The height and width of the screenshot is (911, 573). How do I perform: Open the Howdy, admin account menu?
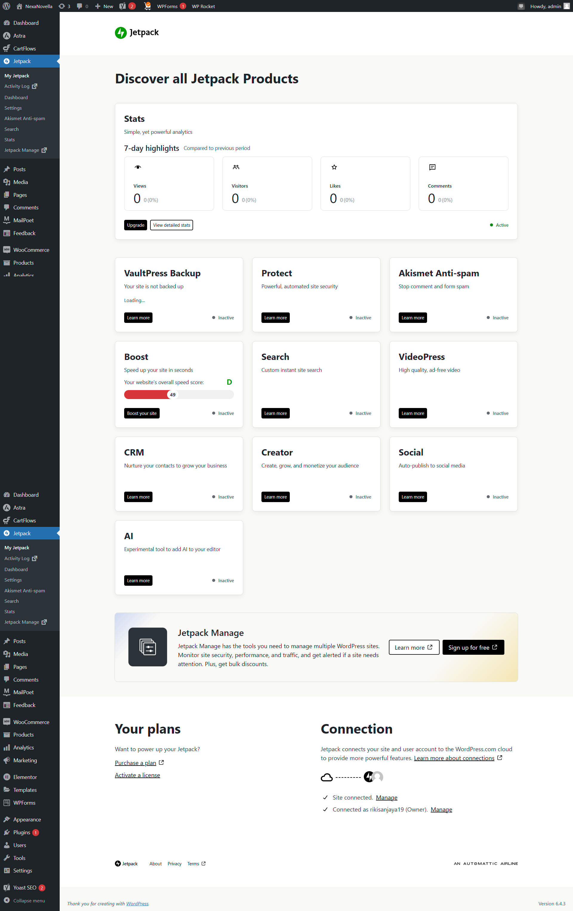(546, 6)
